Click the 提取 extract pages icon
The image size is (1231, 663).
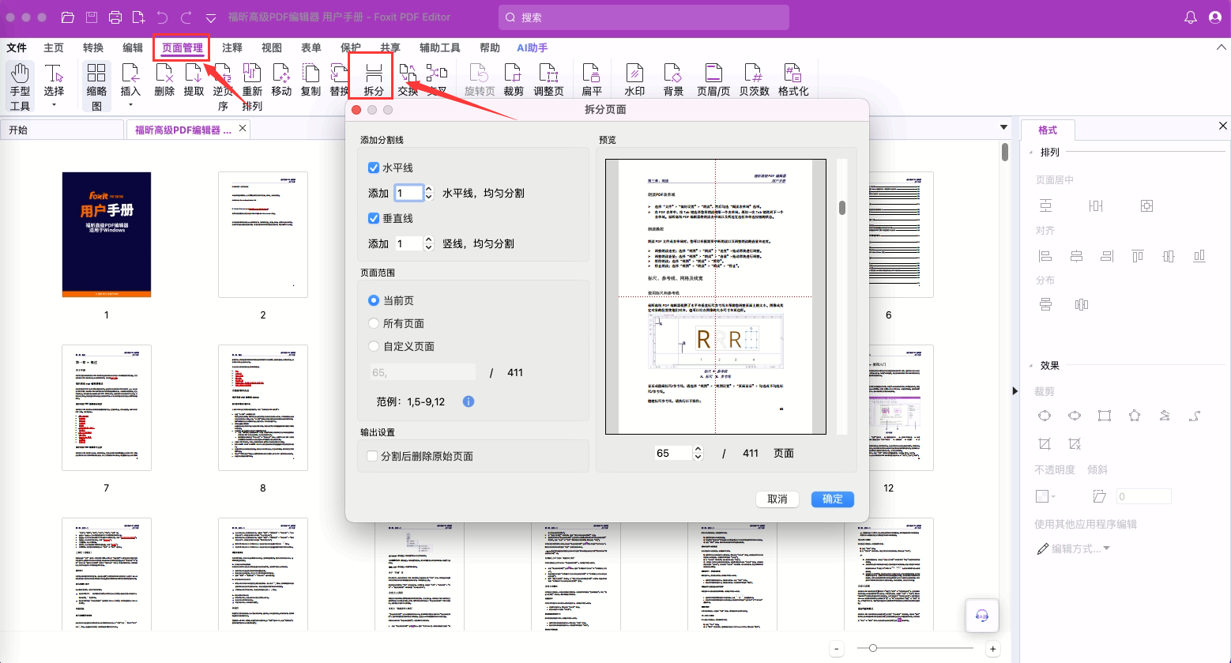click(x=194, y=81)
